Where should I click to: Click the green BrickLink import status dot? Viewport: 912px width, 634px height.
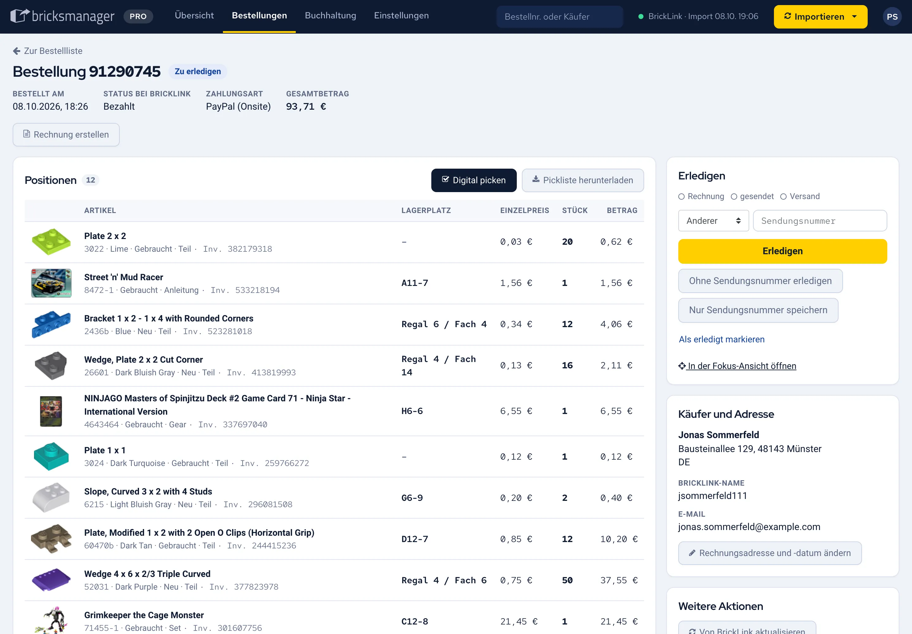coord(641,17)
